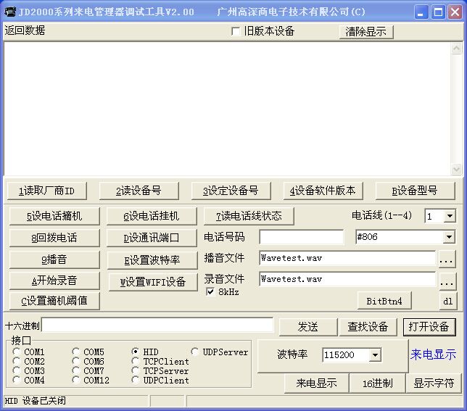Open the 波特率 115200 dropdown
The width and height of the screenshot is (467, 411).
point(376,354)
